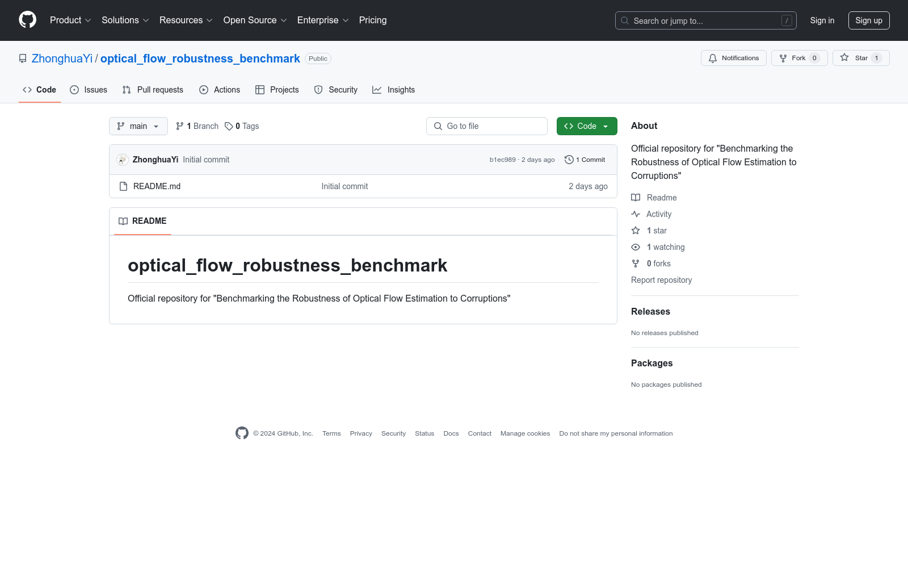Screen dimensions: 908x568
Task: Click the footer GitHub logo
Action: point(242,433)
